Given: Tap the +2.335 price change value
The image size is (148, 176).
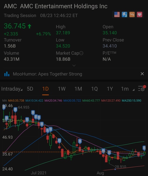Looking at the screenshot, I should [11, 34].
